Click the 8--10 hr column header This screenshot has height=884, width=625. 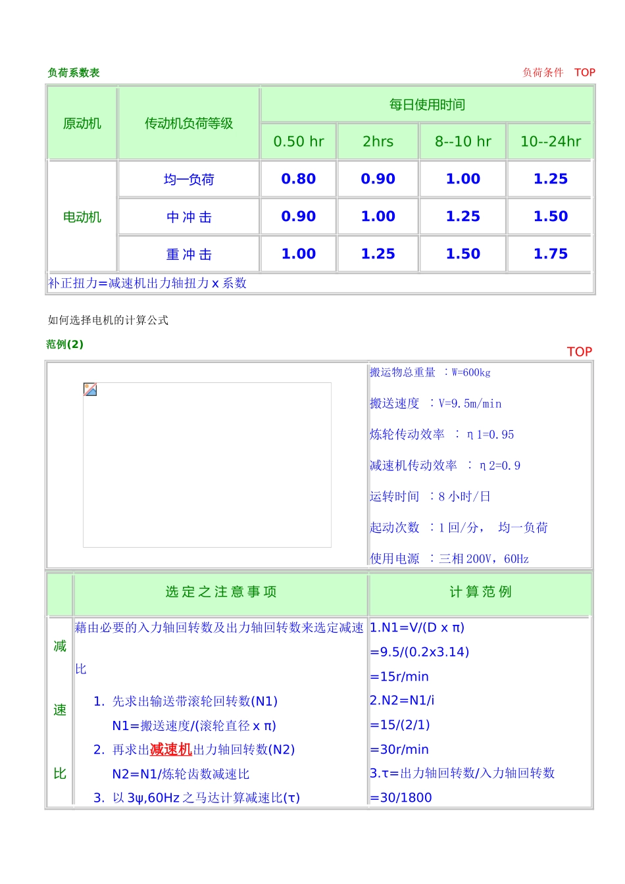[463, 141]
